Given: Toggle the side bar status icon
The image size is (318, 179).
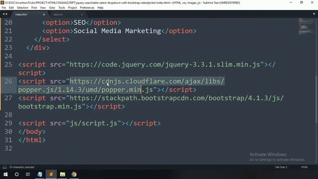Looking at the screenshot, I should pos(4,167).
